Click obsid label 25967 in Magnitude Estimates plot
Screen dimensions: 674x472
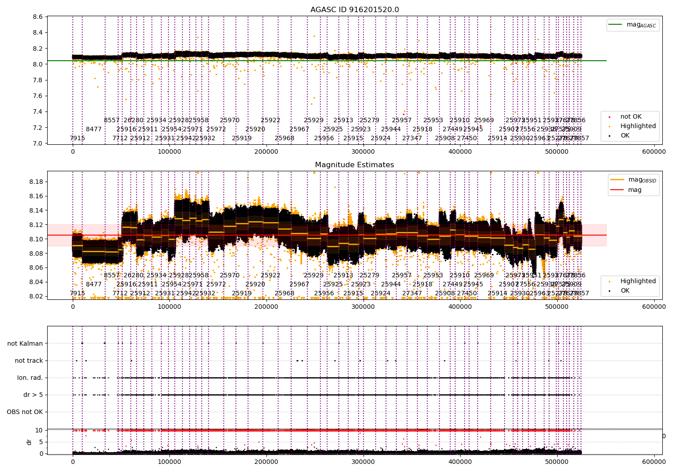pos(299,284)
